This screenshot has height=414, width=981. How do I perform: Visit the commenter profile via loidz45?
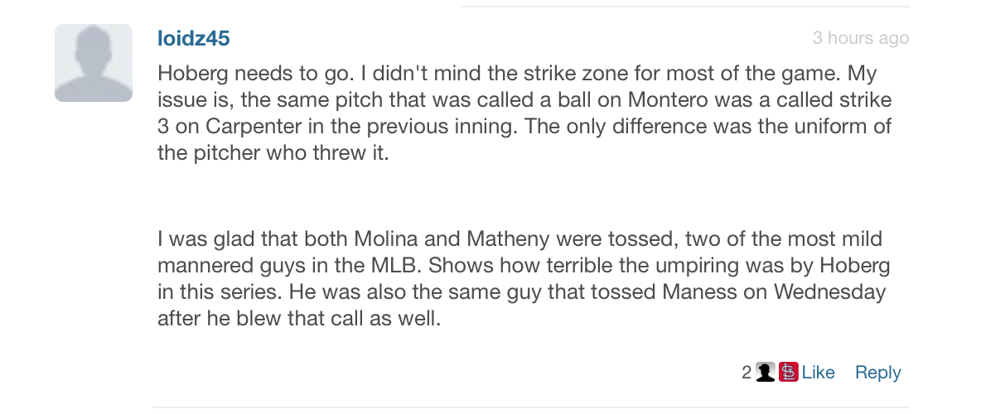(193, 38)
